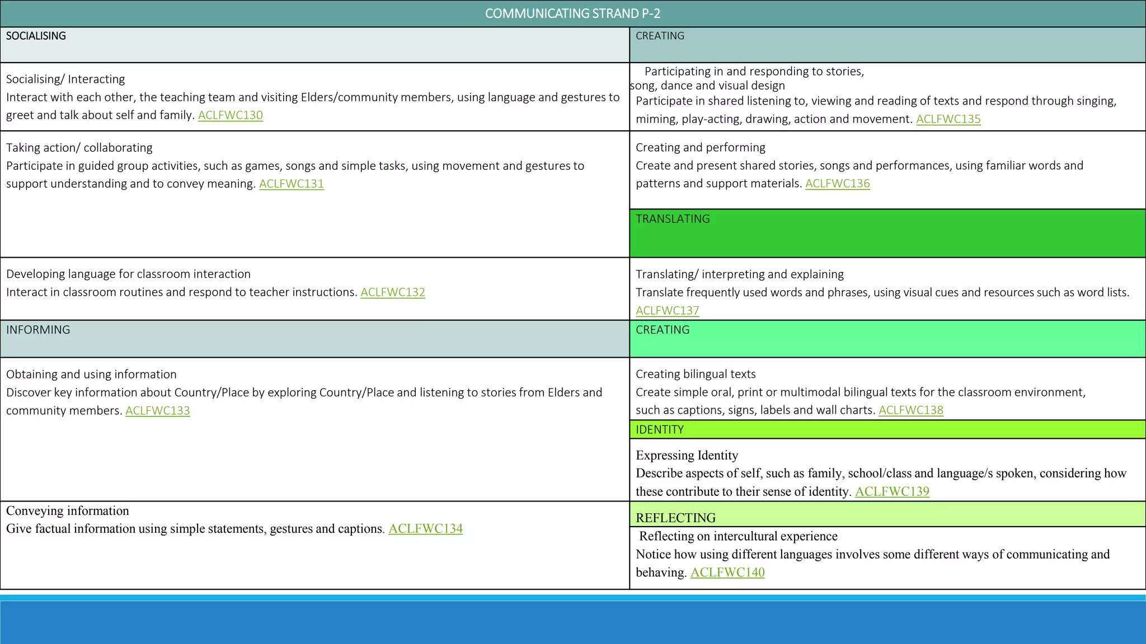1146x644 pixels.
Task: Click the ACLFWC139 hyperlink
Action: click(x=892, y=492)
